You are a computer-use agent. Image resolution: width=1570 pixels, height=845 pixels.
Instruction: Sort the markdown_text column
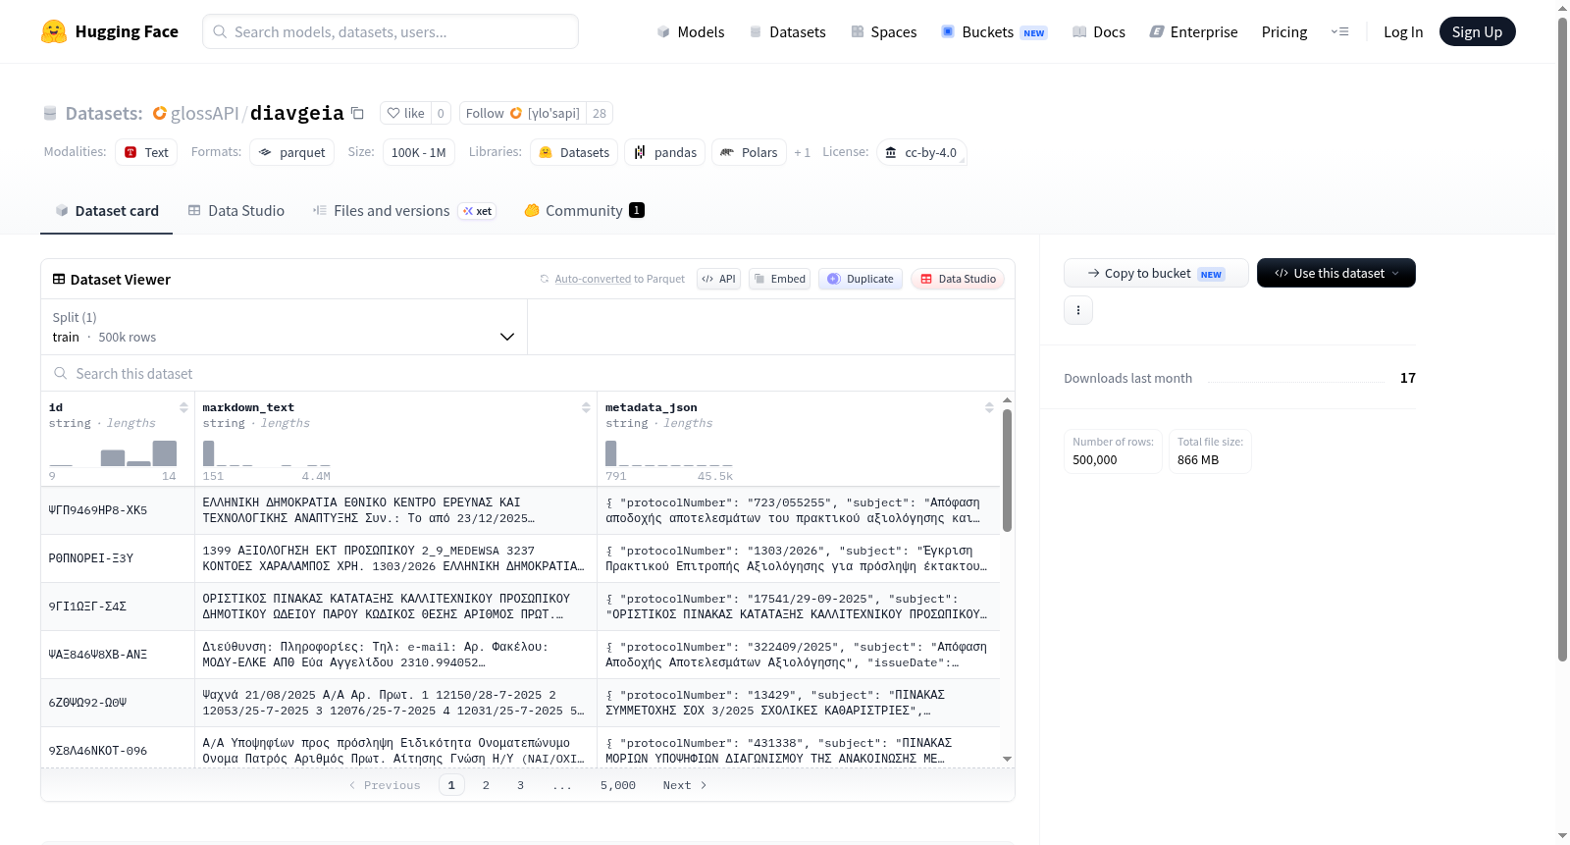[586, 407]
